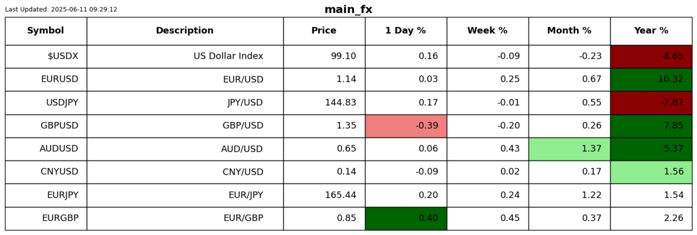Select the USDJPY price 144.83

click(340, 103)
